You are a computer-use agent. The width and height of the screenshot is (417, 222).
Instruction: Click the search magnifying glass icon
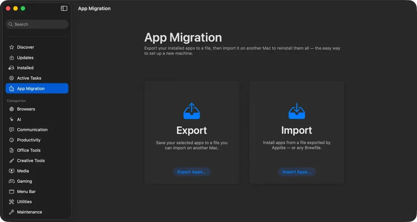click(x=10, y=24)
